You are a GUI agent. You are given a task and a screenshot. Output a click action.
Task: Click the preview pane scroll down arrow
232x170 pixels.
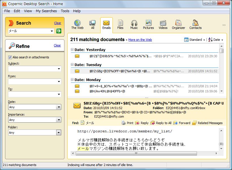(x=221, y=149)
